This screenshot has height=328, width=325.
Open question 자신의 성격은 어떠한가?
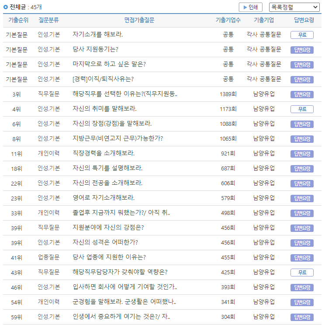pyautogui.click(x=105, y=242)
